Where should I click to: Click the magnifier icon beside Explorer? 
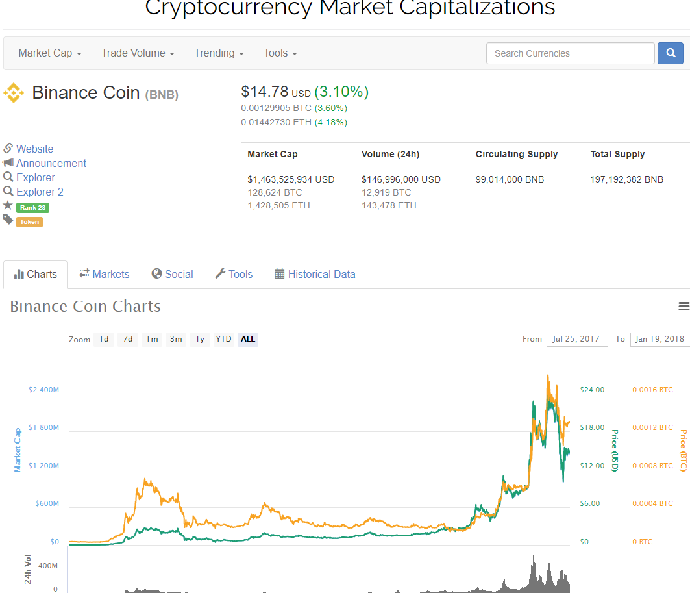8,177
